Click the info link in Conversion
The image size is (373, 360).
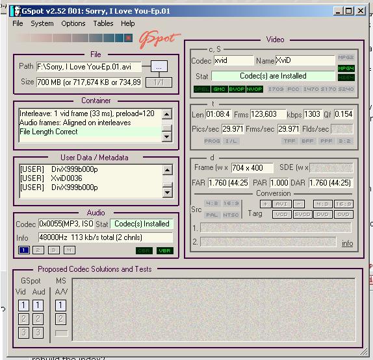coord(347,243)
